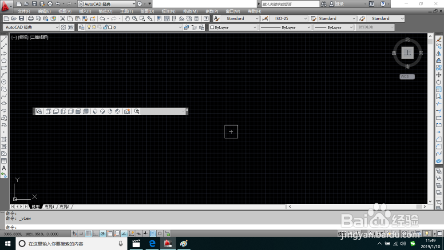Click the [俯视] view control label
The image size is (444, 250).
point(23,37)
